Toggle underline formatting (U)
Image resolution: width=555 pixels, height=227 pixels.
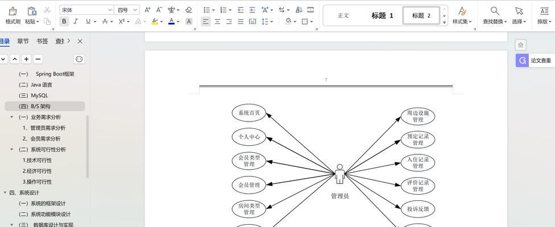88,22
